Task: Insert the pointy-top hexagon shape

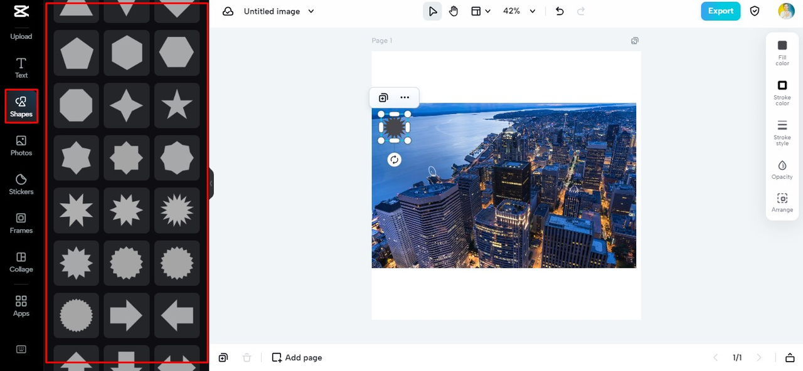Action: 127,53
